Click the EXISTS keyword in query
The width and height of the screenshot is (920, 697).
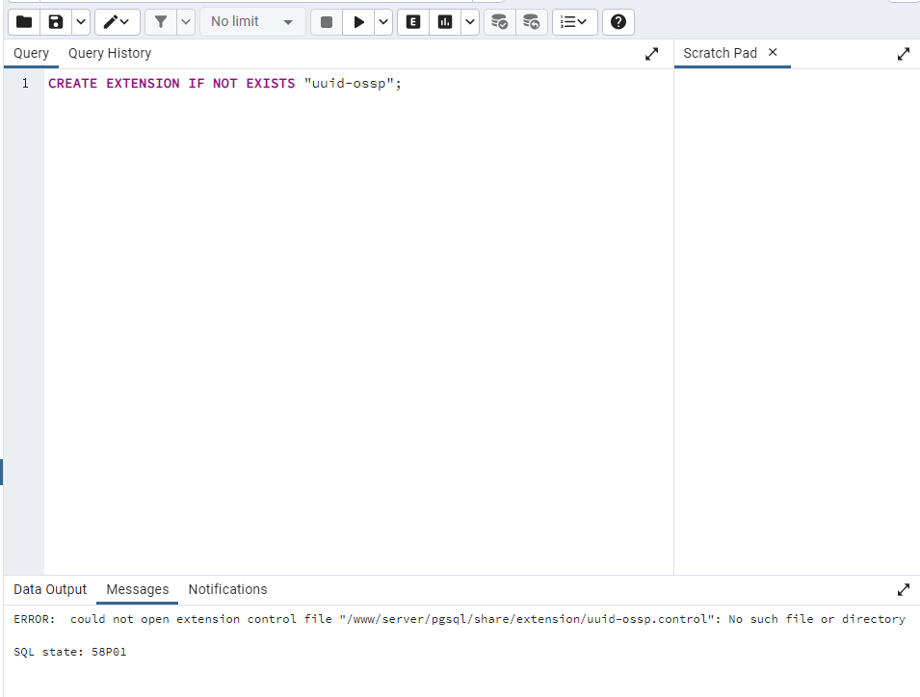coord(271,83)
